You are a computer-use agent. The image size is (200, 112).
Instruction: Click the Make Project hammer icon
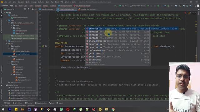[x=115, y=6]
